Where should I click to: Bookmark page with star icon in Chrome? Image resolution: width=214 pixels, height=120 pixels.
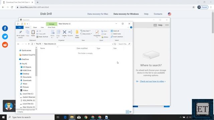point(194,7)
